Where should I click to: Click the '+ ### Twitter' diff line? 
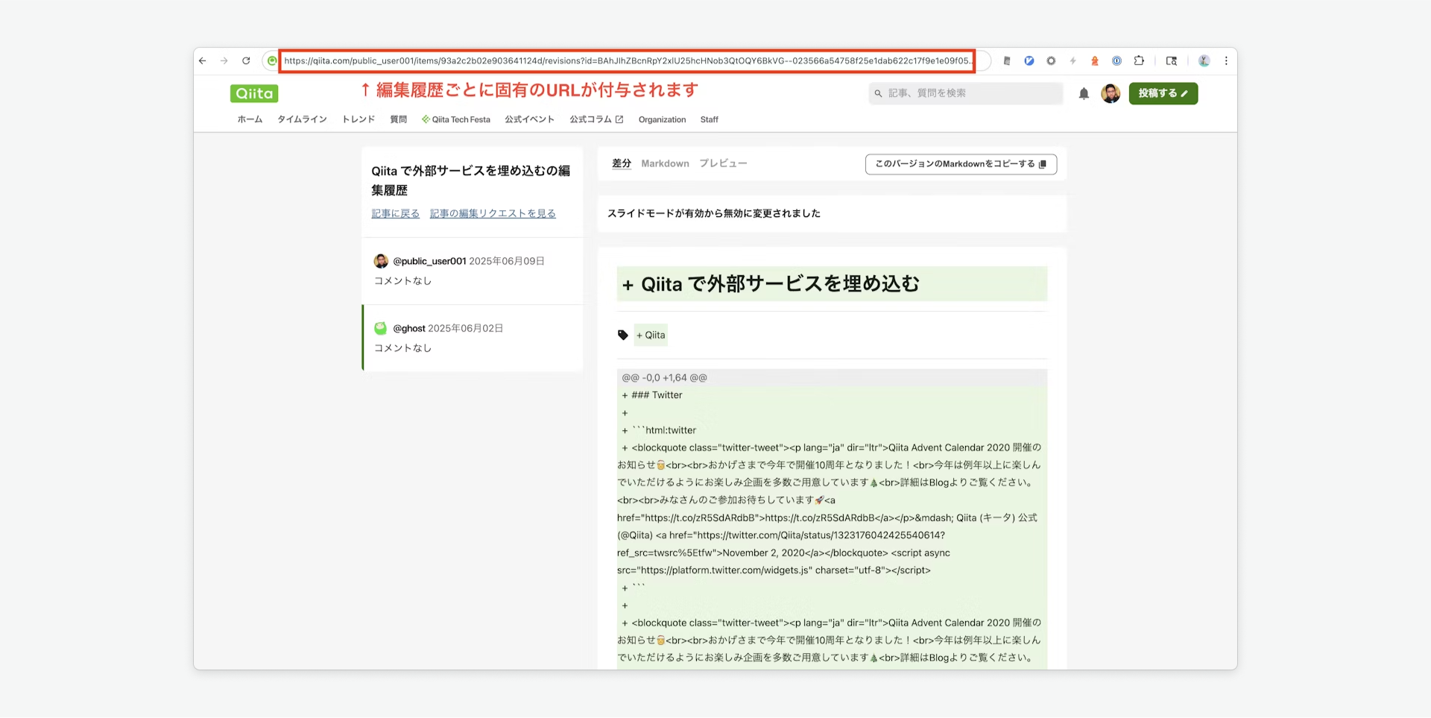(652, 395)
